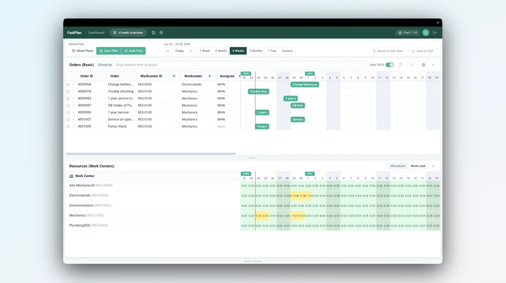The image size is (506, 283).
Task: Select Custom date range
Action: click(x=287, y=51)
